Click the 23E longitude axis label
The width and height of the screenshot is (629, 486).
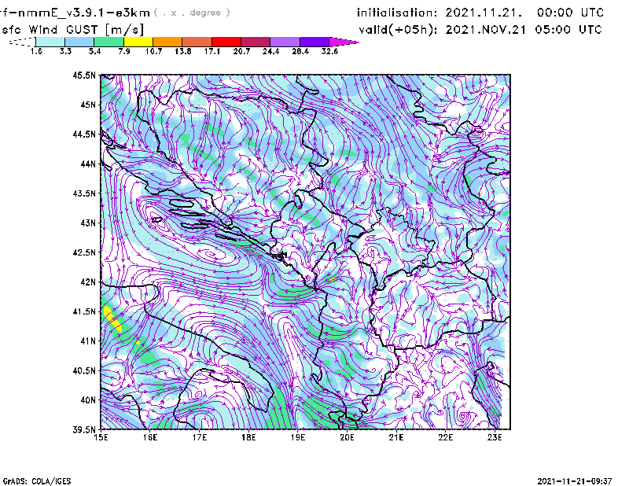click(495, 437)
